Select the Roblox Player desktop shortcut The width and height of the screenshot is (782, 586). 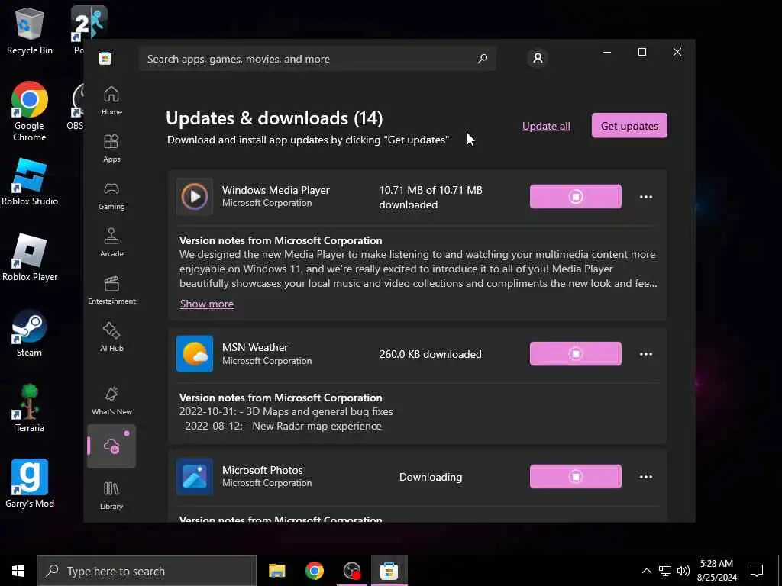pos(30,258)
